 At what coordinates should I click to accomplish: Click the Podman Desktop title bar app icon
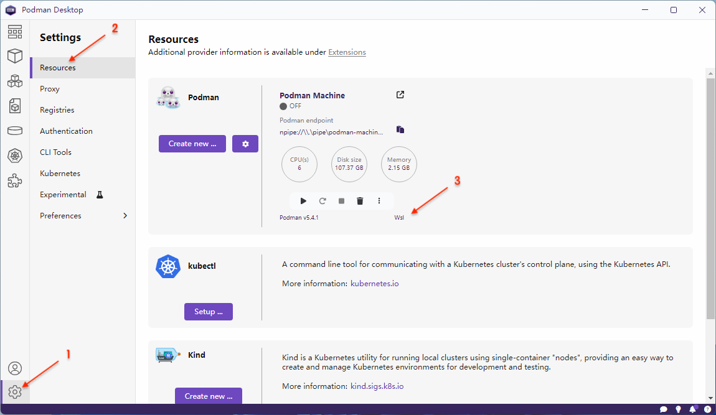(11, 10)
